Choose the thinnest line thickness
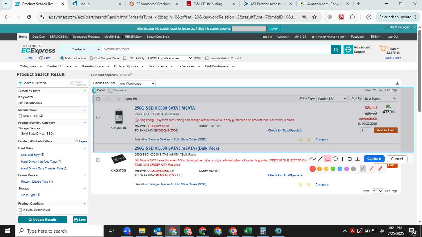Viewport: 422px width, 237px height. [x=363, y=168]
